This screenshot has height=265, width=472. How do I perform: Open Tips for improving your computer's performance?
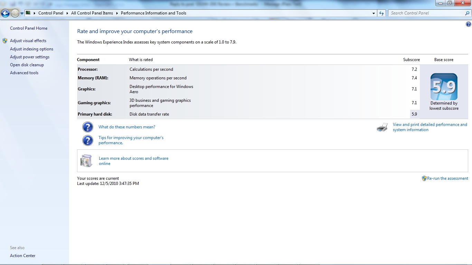point(131,140)
